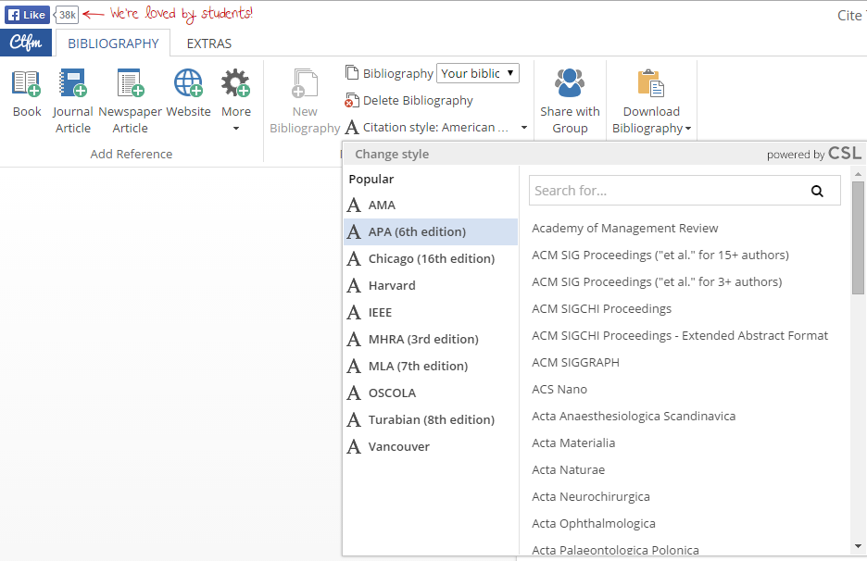
Task: Choose Acta Anaesthesiologica Scandinavica style
Action: pos(634,417)
